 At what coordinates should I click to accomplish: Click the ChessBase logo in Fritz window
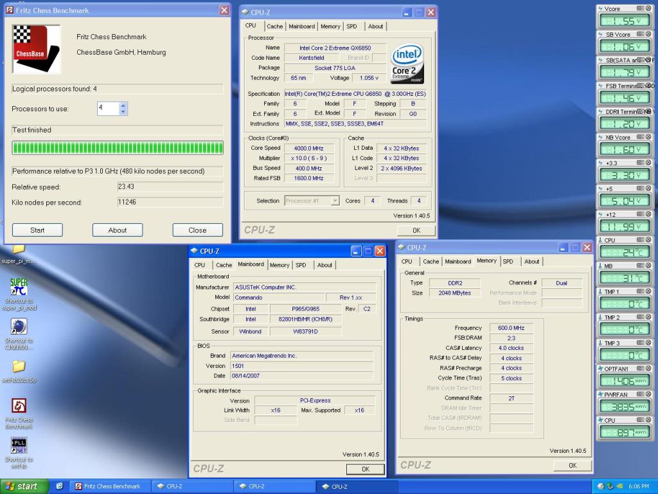(x=36, y=49)
